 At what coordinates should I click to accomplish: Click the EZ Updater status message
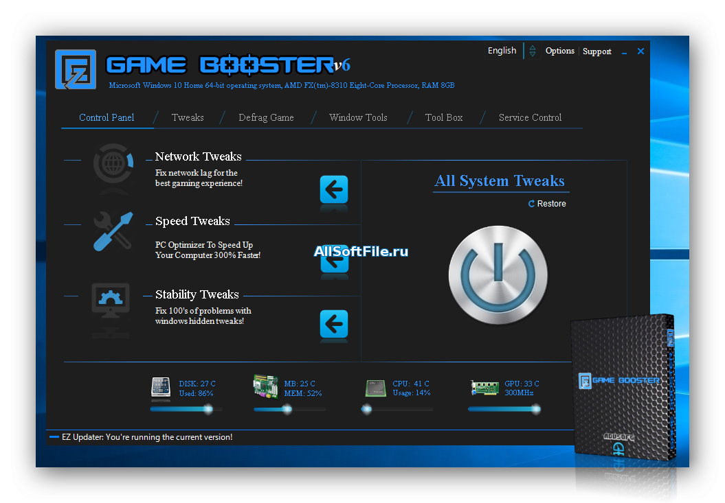tap(147, 437)
